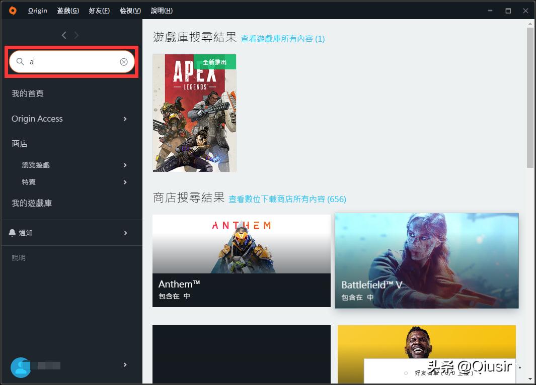Expand the 特賣 section chevron

click(125, 182)
